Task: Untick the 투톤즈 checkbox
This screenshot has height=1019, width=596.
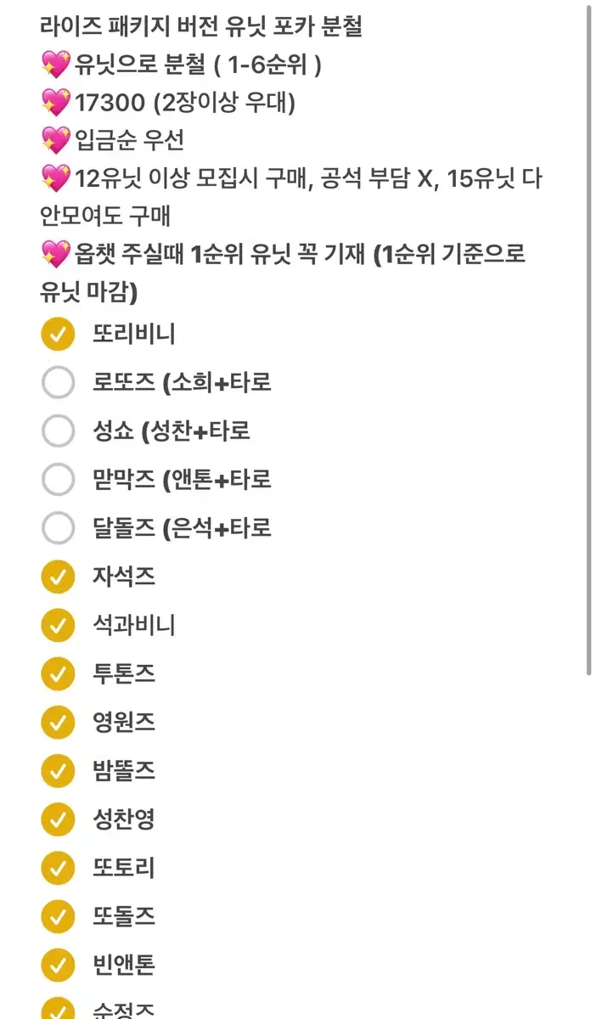Action: tap(58, 673)
